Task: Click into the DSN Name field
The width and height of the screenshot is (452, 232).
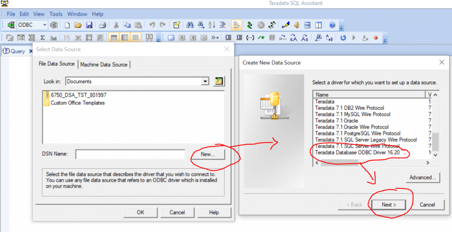Action: pos(130,154)
